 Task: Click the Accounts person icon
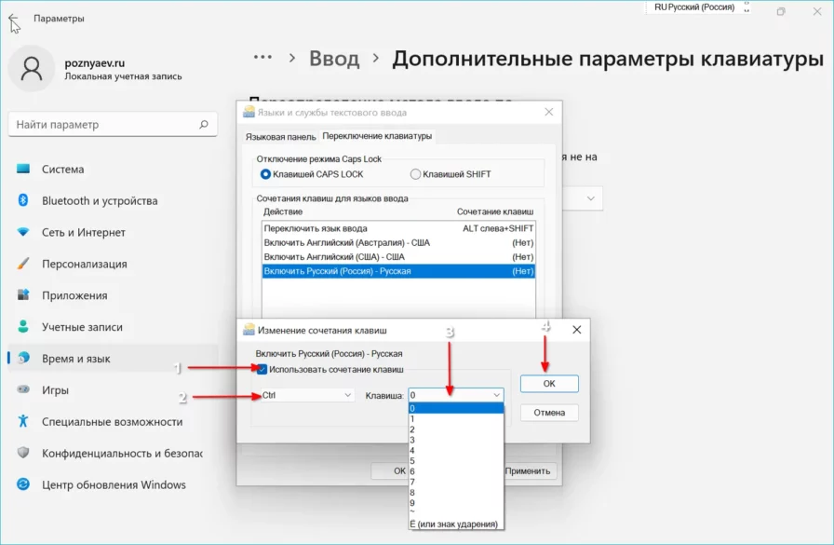tap(23, 328)
